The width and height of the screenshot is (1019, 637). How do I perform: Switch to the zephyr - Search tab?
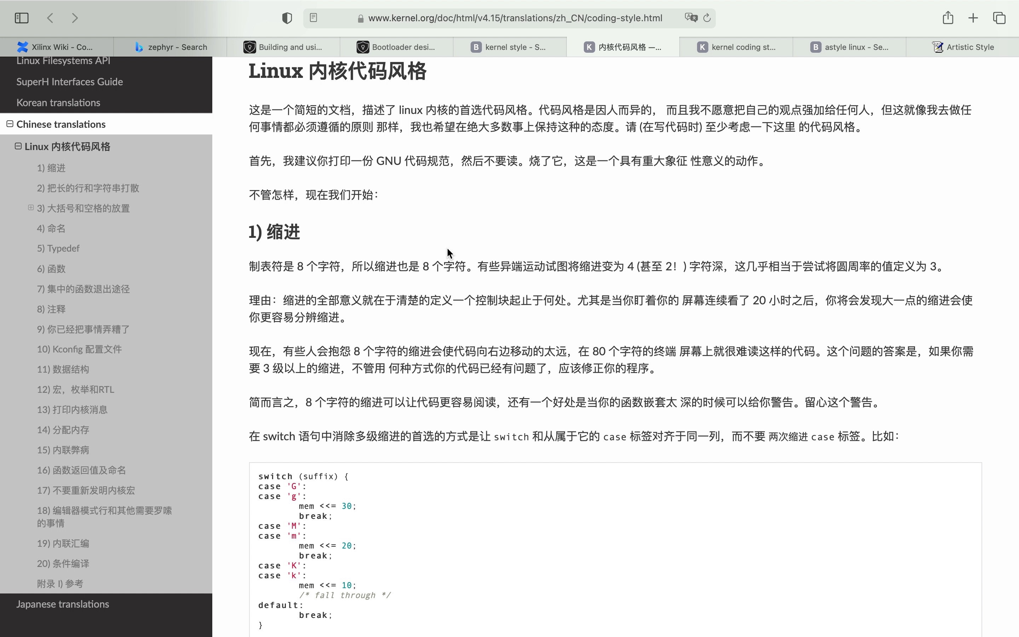click(x=171, y=47)
